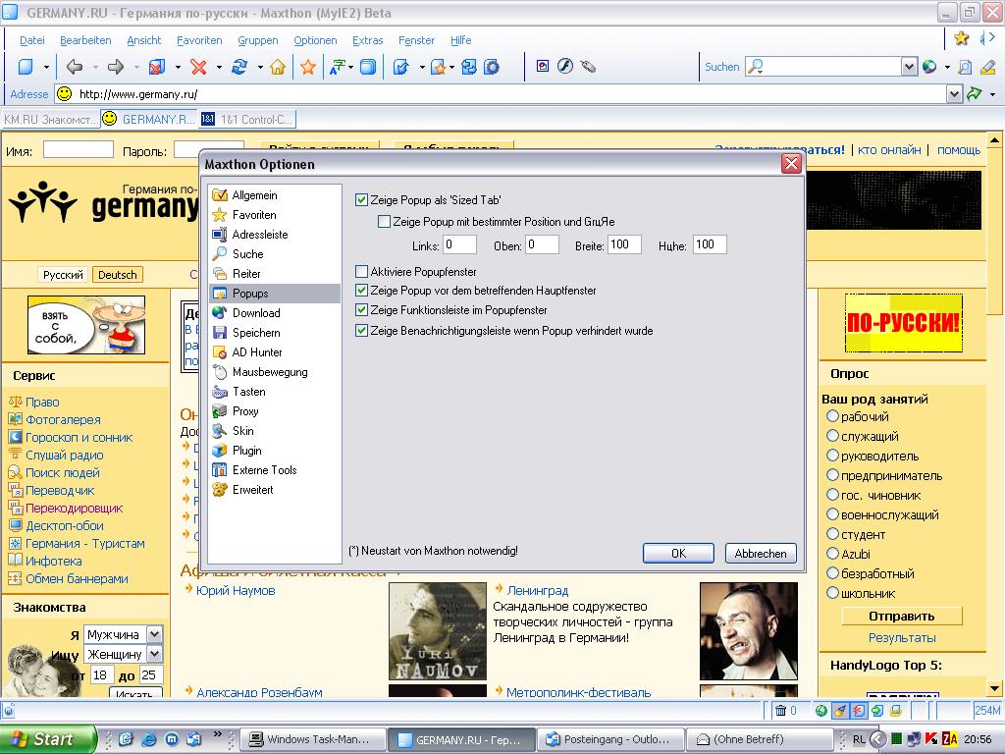Select Plugin options category
The width and height of the screenshot is (1005, 754).
click(246, 450)
